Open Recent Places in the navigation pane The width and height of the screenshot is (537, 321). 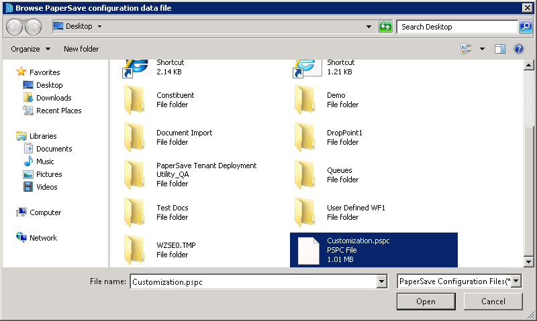point(58,111)
